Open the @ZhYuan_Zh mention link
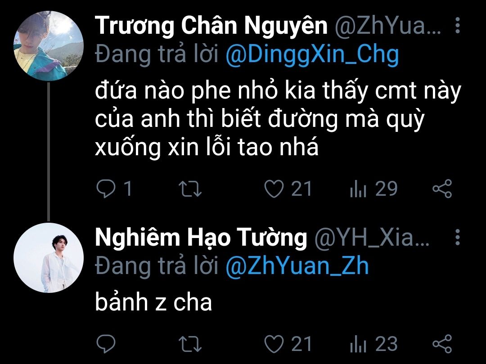Image resolution: width=486 pixels, height=364 pixels. (297, 267)
